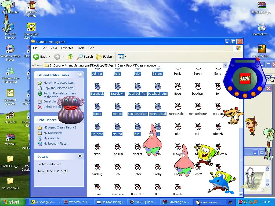The height and width of the screenshot is (206, 275).
Task: Select the BassClown agent file icon
Action: pyautogui.click(x=117, y=87)
